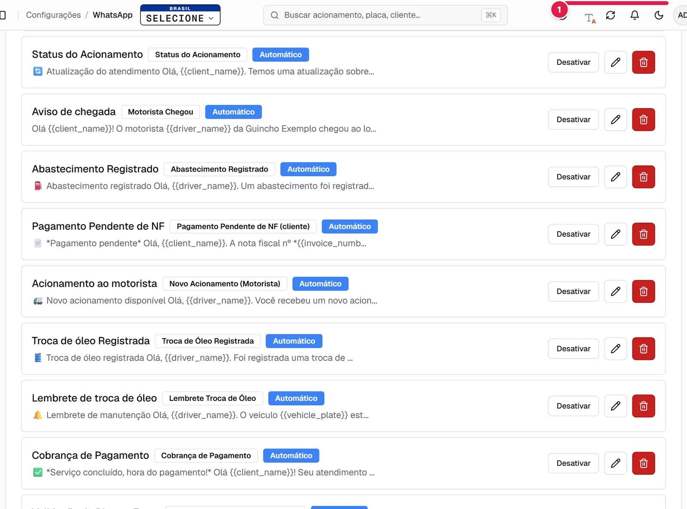687x509 pixels.
Task: Click the Novo Acionamento (Motorista) tag
Action: click(x=225, y=284)
